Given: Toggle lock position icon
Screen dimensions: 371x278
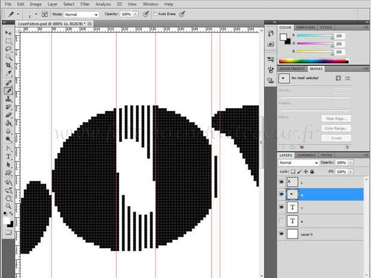Looking at the screenshot, I should (306, 172).
